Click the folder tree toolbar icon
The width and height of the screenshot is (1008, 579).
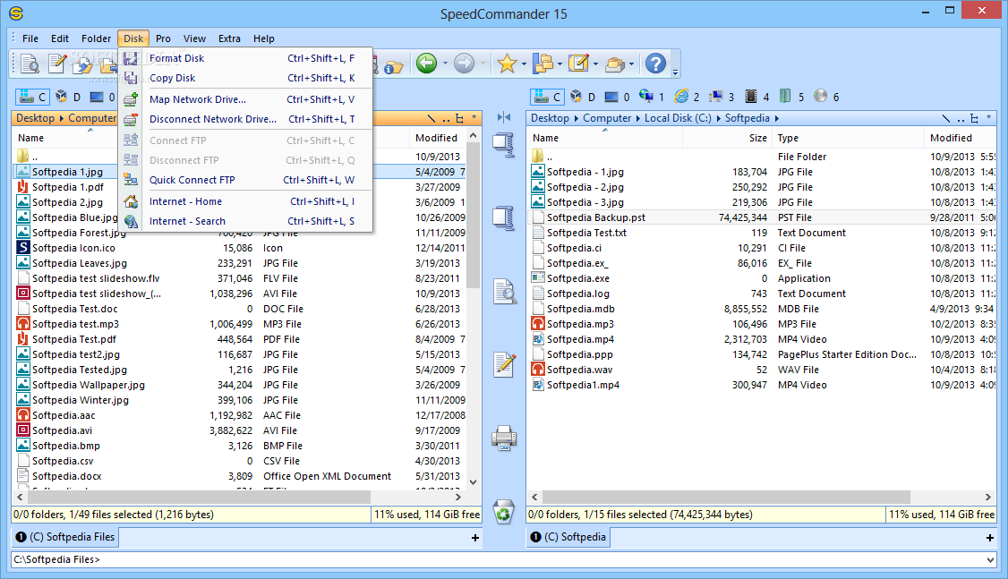pos(543,63)
